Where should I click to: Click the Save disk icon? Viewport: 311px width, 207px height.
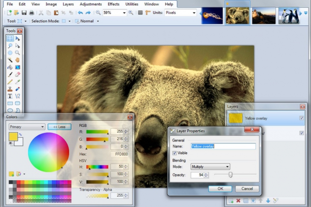(24, 13)
